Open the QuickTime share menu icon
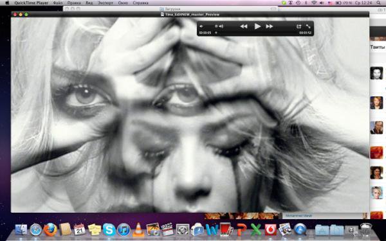The width and height of the screenshot is (386, 241). point(299,26)
